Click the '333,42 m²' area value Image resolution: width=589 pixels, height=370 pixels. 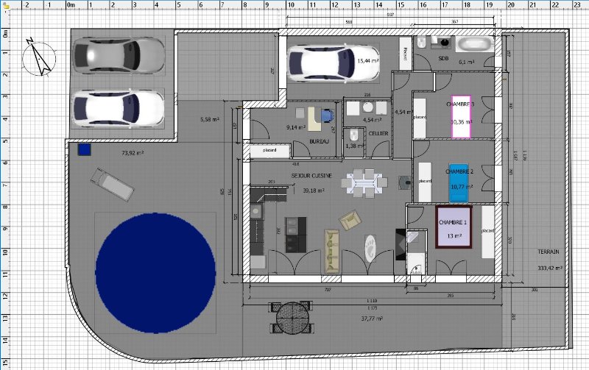coord(550,268)
